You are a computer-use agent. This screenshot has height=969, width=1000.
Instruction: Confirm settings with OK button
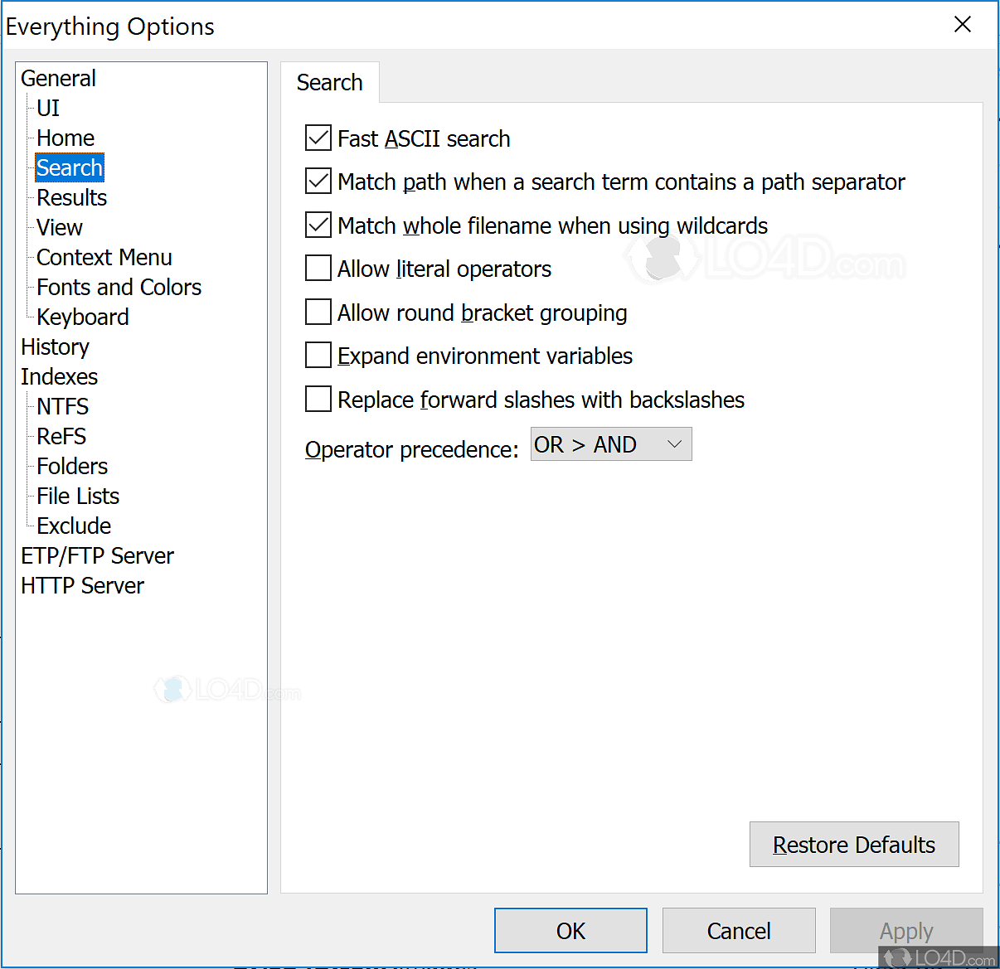[x=570, y=931]
